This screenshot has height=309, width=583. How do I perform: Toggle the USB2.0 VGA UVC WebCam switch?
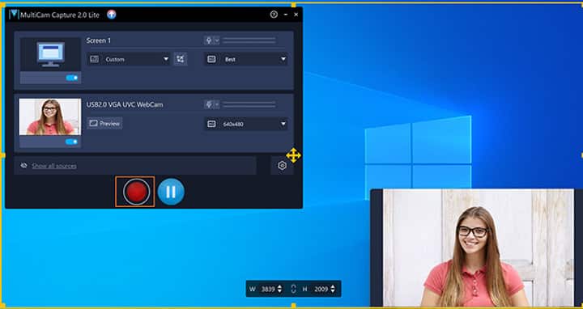(72, 142)
